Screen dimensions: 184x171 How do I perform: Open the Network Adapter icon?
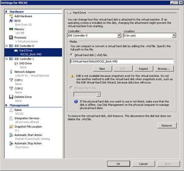(11, 72)
